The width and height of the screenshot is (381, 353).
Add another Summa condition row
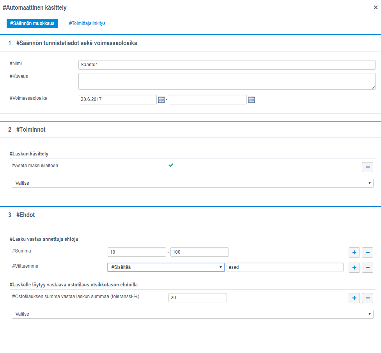click(354, 252)
